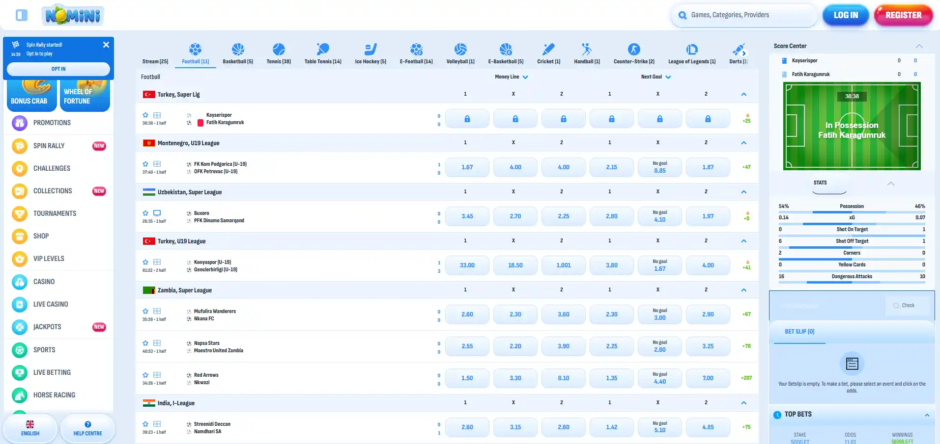Favorite the Kayserispor vs Fatih Karagumruk match
Image resolution: width=940 pixels, height=444 pixels.
145,115
